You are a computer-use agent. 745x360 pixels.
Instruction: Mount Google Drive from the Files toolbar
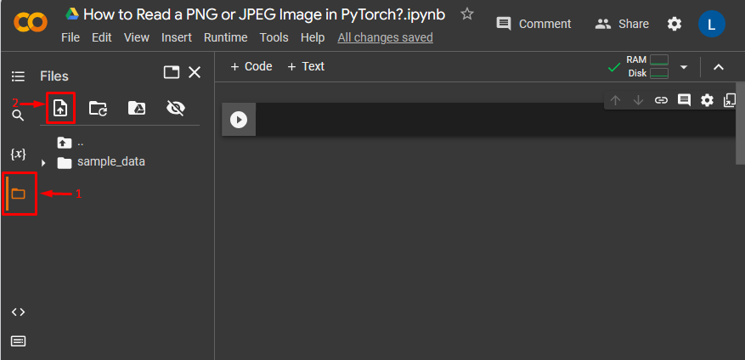(x=136, y=108)
